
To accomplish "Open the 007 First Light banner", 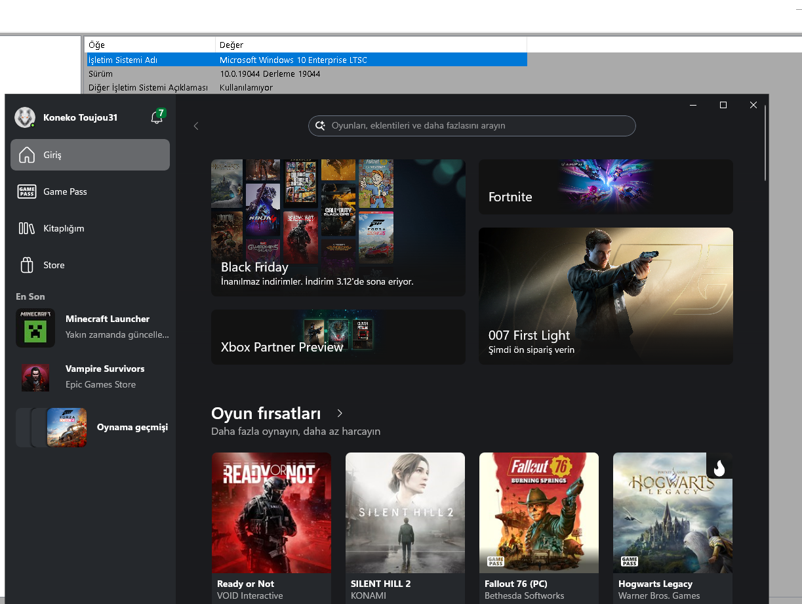I will click(x=606, y=296).
